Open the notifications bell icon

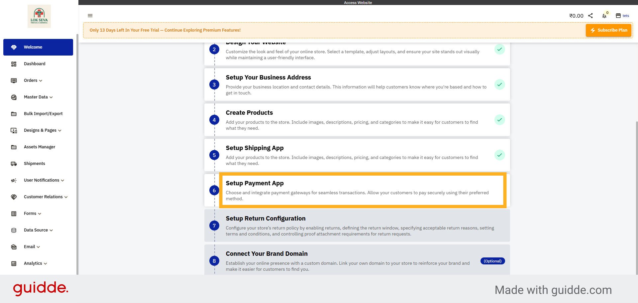tap(604, 16)
